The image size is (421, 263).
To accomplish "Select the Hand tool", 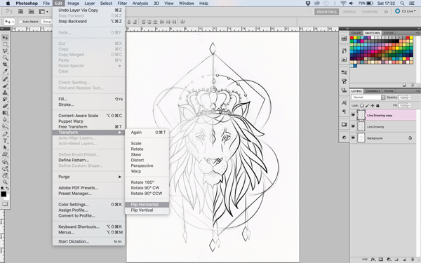I will coord(5,175).
